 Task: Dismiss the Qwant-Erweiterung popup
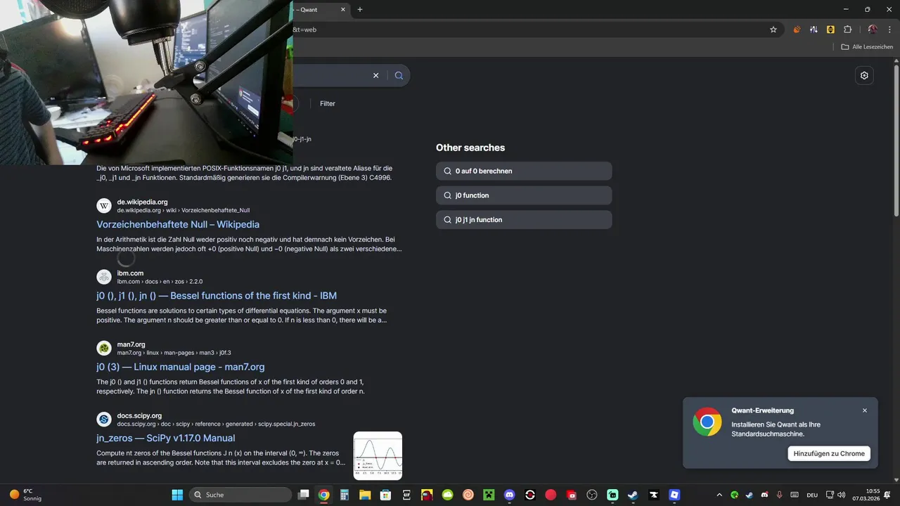click(x=865, y=410)
